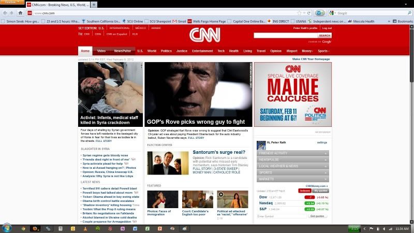Open the Money dropdown in navigation
414x233 pixels.
[307, 51]
